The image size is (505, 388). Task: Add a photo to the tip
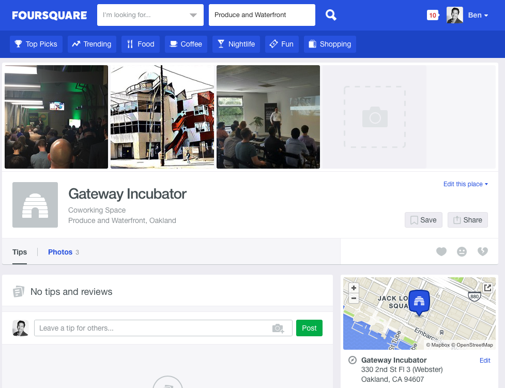(x=278, y=328)
